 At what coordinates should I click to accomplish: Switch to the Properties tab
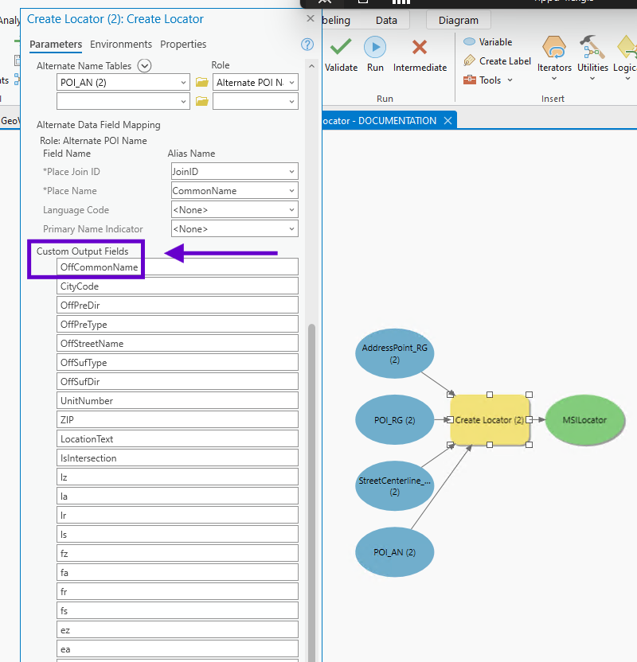[x=183, y=45]
